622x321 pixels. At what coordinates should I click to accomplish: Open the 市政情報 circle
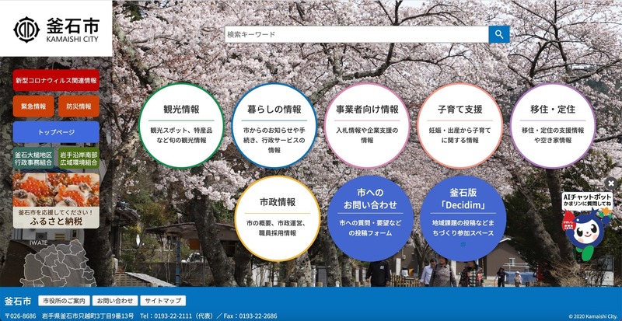point(277,218)
